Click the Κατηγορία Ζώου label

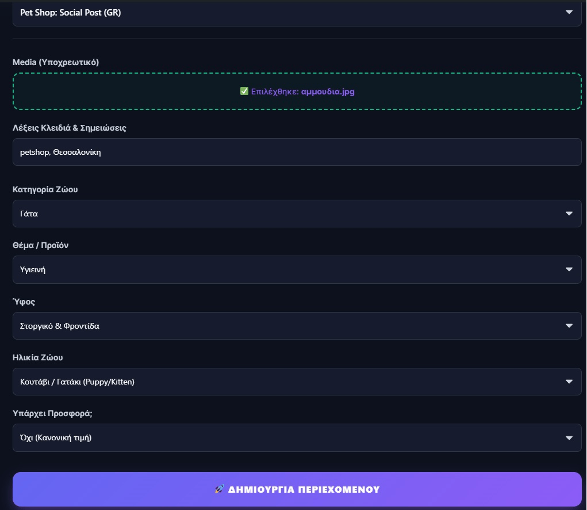(45, 189)
